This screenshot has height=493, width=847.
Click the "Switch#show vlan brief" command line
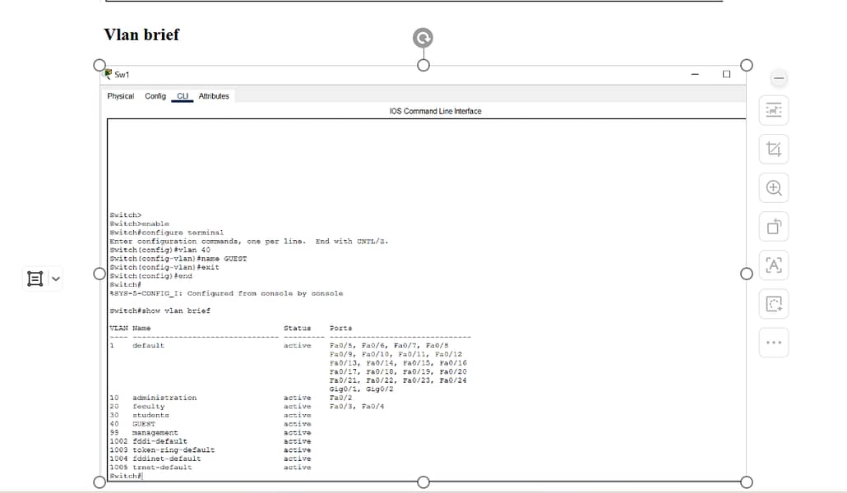160,311
